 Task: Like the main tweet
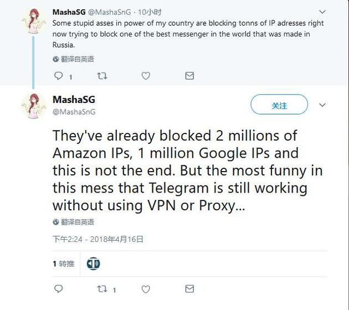point(146,289)
